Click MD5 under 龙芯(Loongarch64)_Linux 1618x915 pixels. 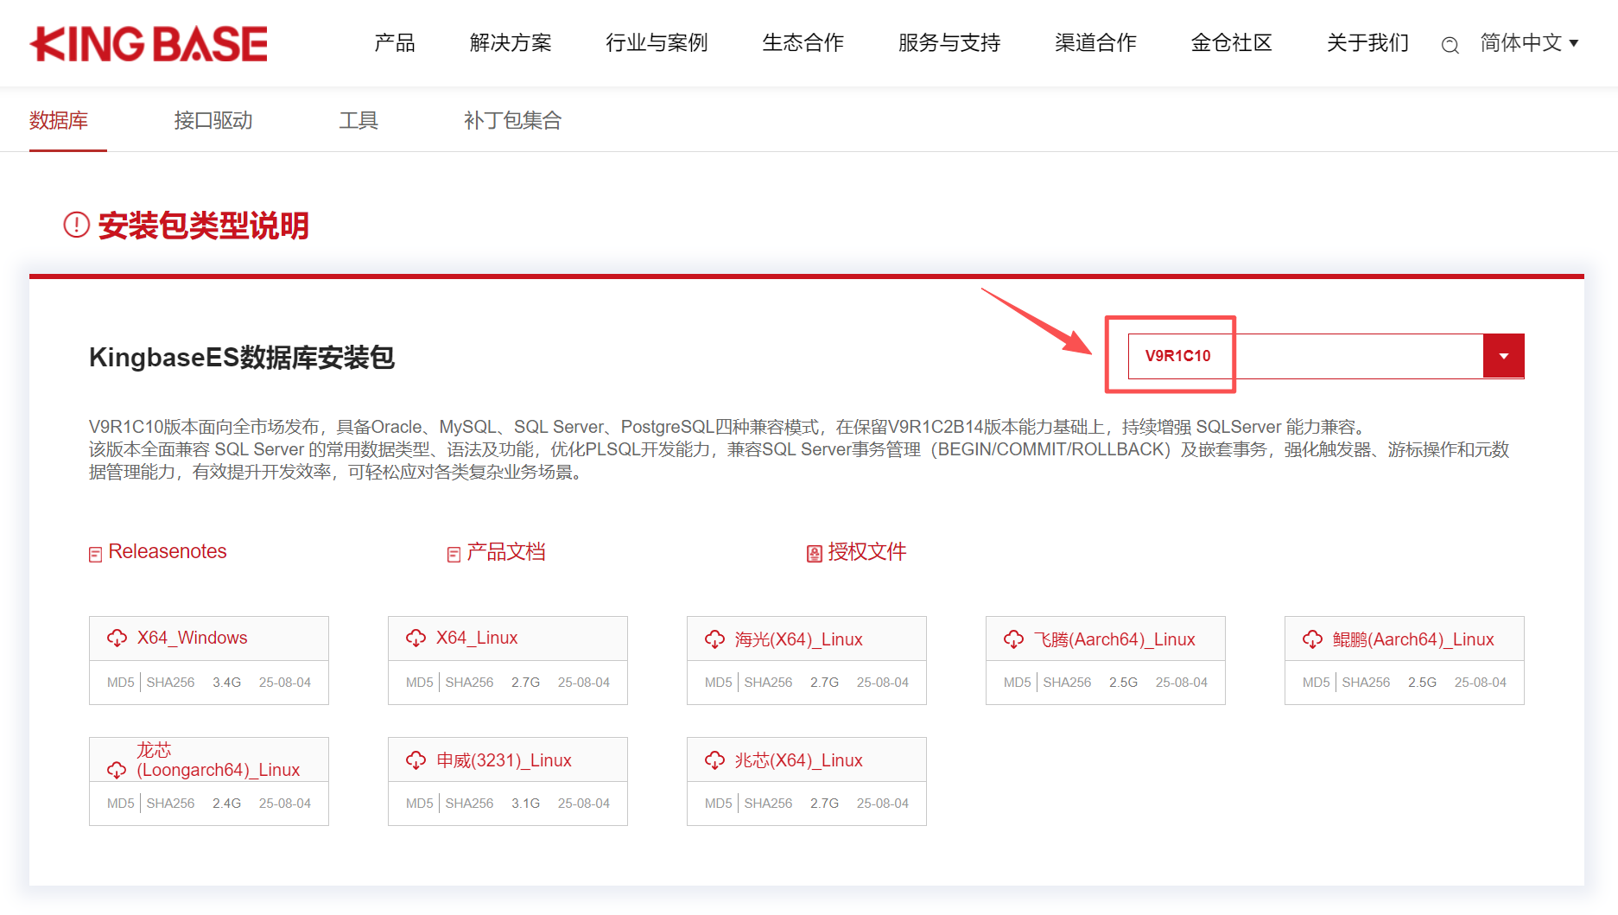[x=121, y=803]
